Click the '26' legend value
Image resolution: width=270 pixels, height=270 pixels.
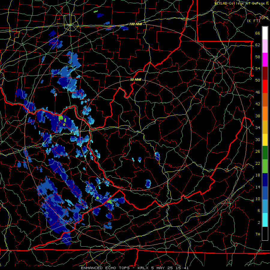click(x=258, y=151)
